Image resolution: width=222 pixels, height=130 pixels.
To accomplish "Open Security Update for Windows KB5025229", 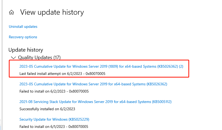I will [x=54, y=119].
